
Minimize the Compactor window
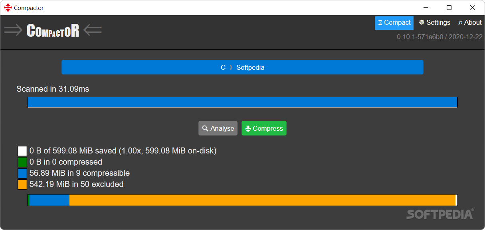point(426,8)
